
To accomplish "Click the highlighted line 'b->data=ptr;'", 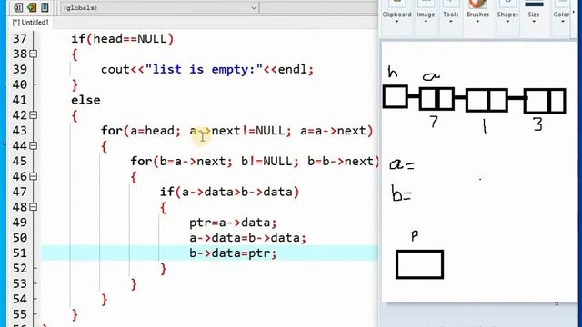I will [233, 253].
